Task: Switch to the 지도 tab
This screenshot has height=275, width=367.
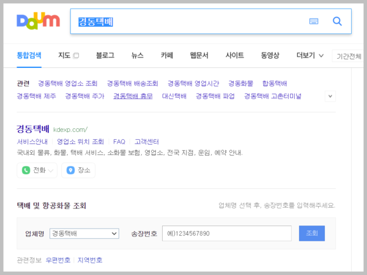Action: (x=64, y=56)
